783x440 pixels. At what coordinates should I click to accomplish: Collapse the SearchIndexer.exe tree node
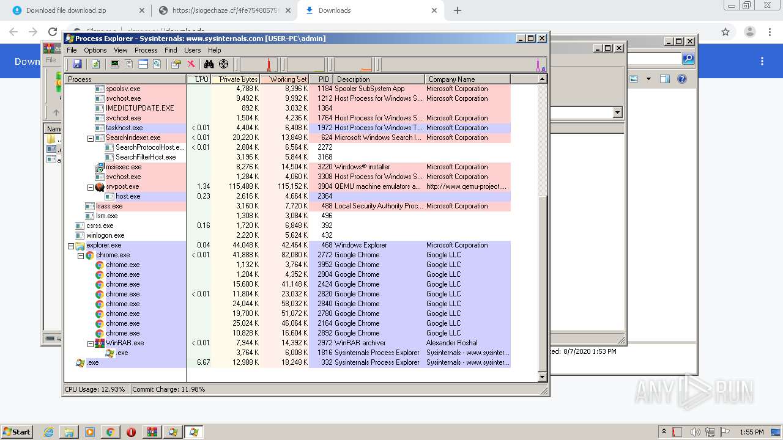pos(90,138)
